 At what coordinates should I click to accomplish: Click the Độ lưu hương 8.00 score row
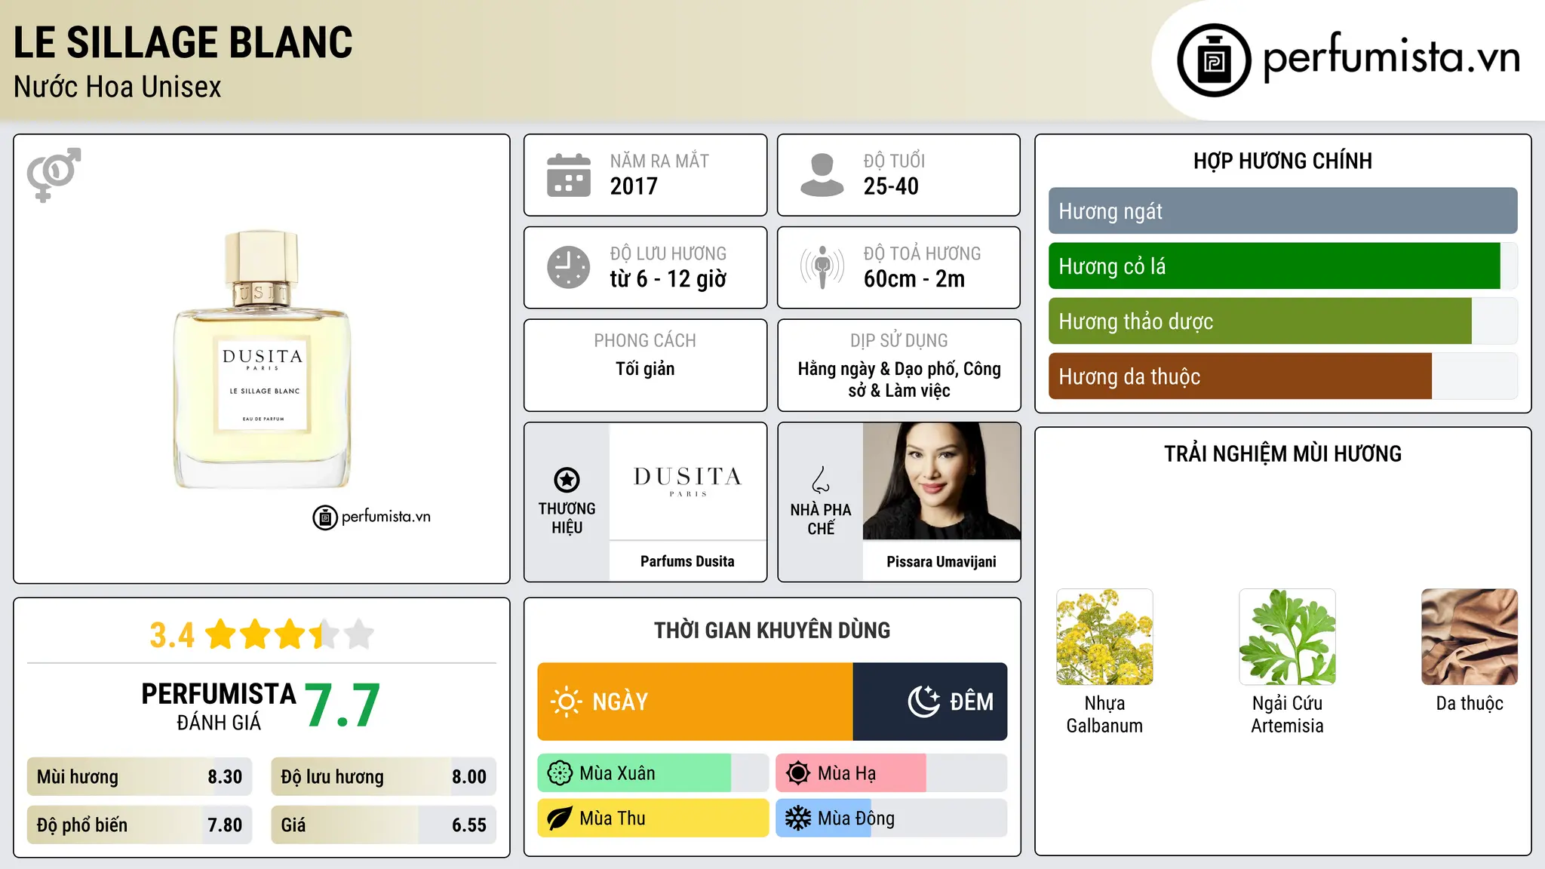(384, 777)
